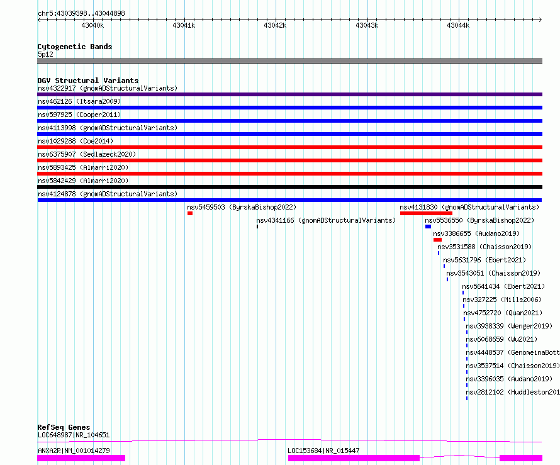Open nsv4124878 gnomADStructuralVariants label
This screenshot has width=560, height=465.
(x=108, y=194)
